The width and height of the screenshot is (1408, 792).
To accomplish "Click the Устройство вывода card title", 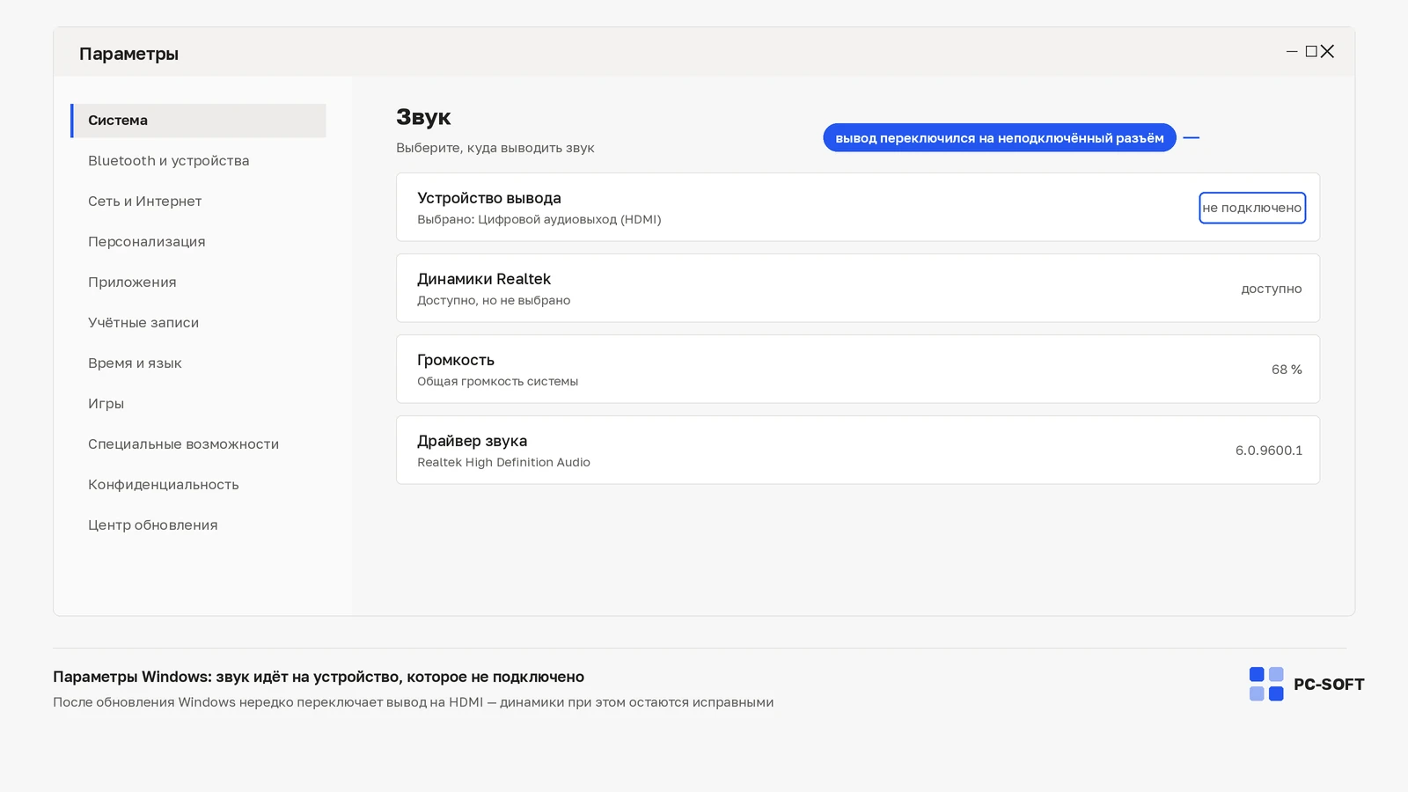I will (489, 198).
